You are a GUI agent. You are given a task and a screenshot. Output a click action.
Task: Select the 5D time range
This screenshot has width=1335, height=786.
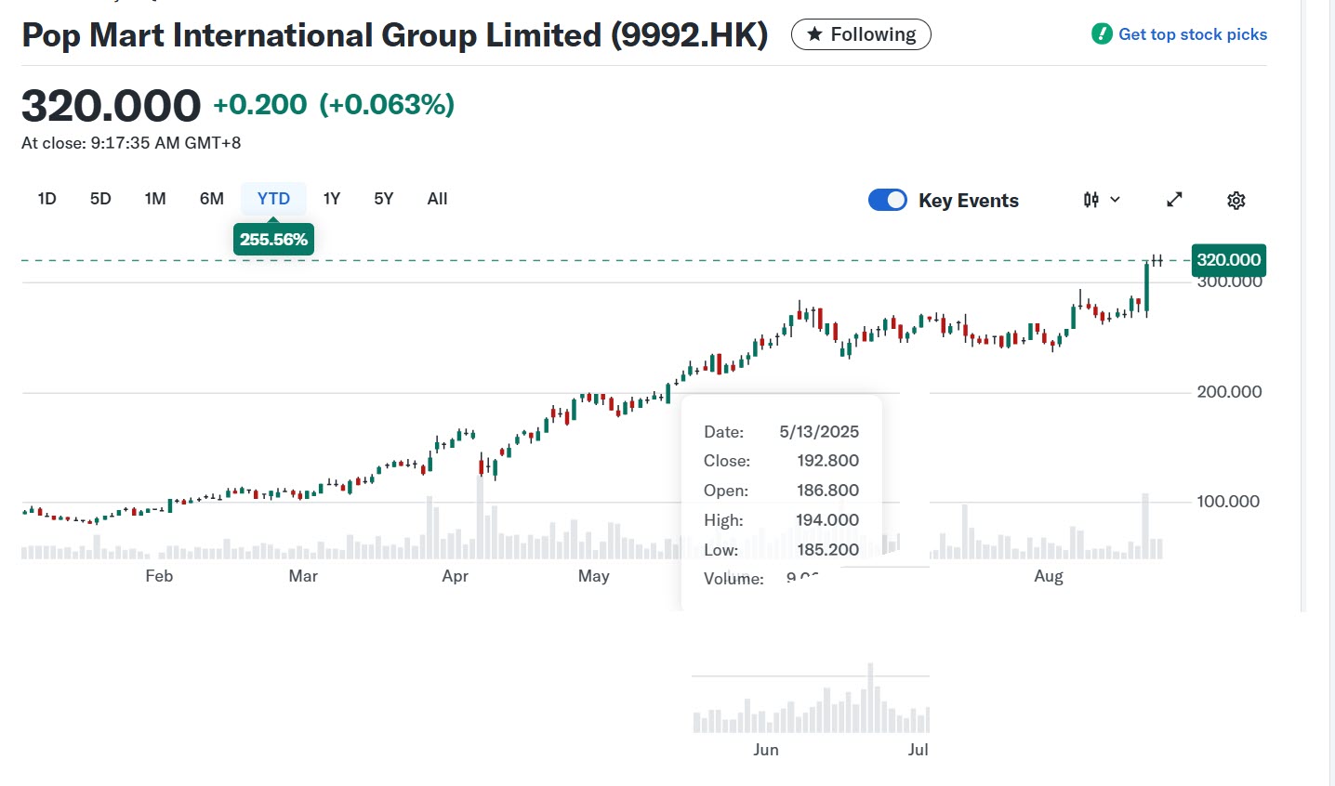tap(100, 199)
